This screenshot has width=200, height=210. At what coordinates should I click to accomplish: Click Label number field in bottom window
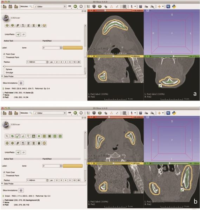(x=51, y=166)
